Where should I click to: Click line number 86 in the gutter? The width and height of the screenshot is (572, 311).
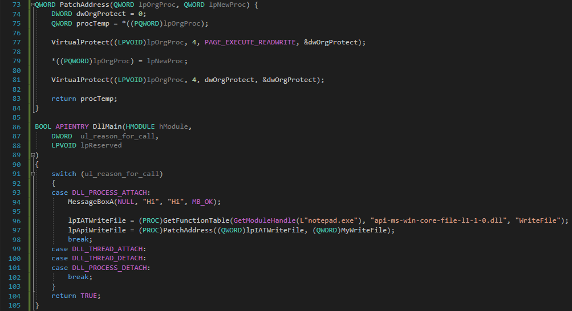(x=17, y=126)
